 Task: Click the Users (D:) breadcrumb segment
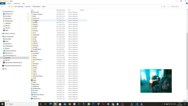pyautogui.click(x=28, y=6)
